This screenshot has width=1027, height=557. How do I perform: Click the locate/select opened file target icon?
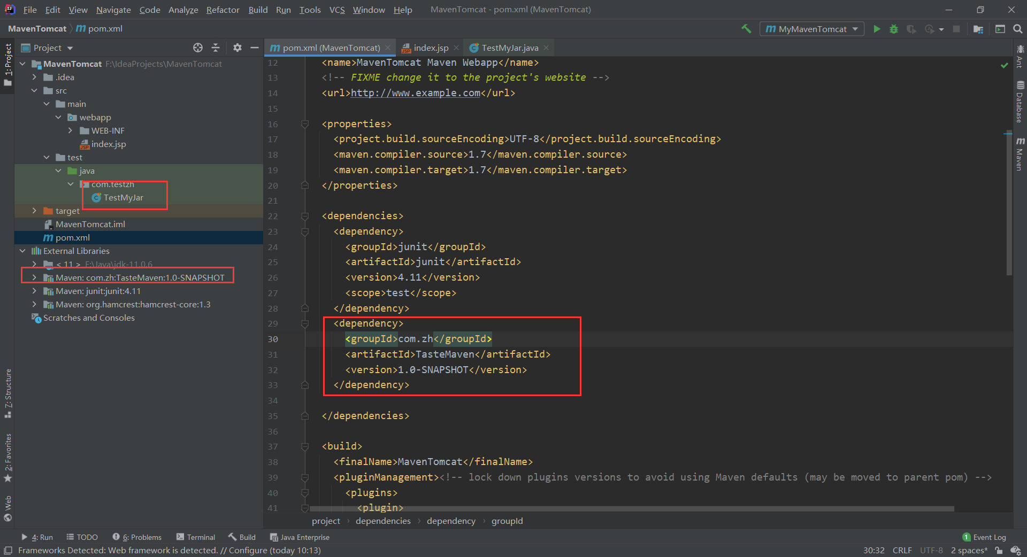pos(198,48)
